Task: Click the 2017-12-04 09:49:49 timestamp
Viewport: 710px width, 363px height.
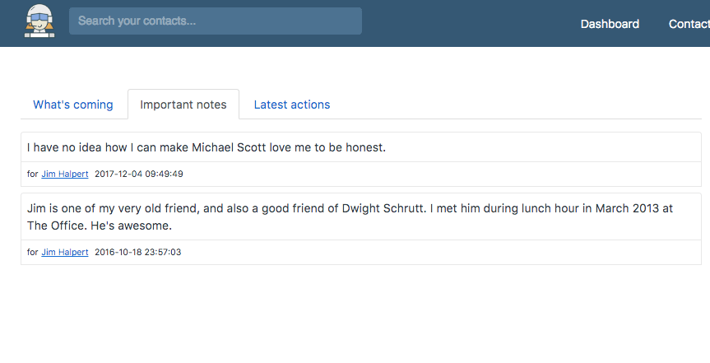Action: 138,174
